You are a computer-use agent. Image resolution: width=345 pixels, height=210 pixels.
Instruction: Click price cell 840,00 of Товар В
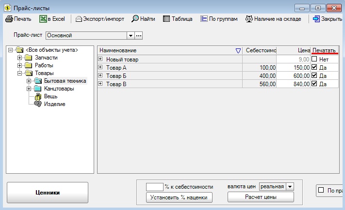[294, 84]
